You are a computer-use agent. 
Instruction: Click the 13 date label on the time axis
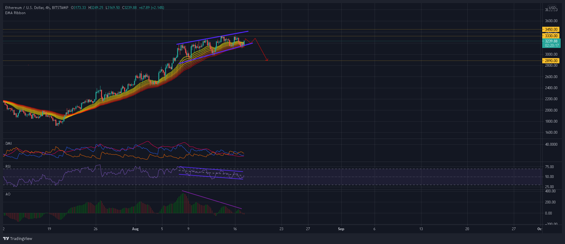click(421, 229)
